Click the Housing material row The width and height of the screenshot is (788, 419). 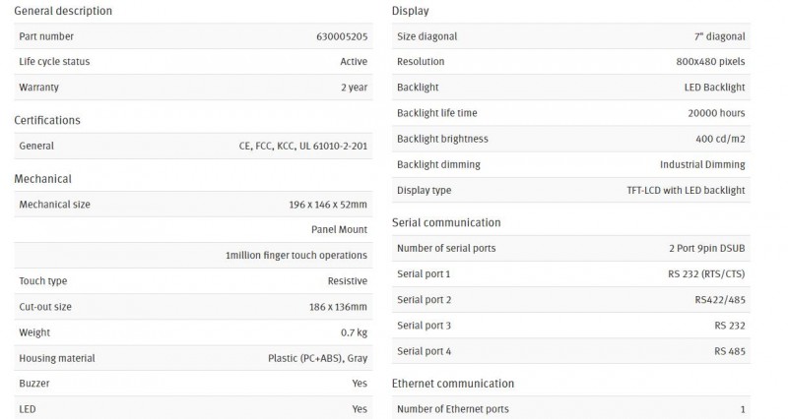pos(193,358)
